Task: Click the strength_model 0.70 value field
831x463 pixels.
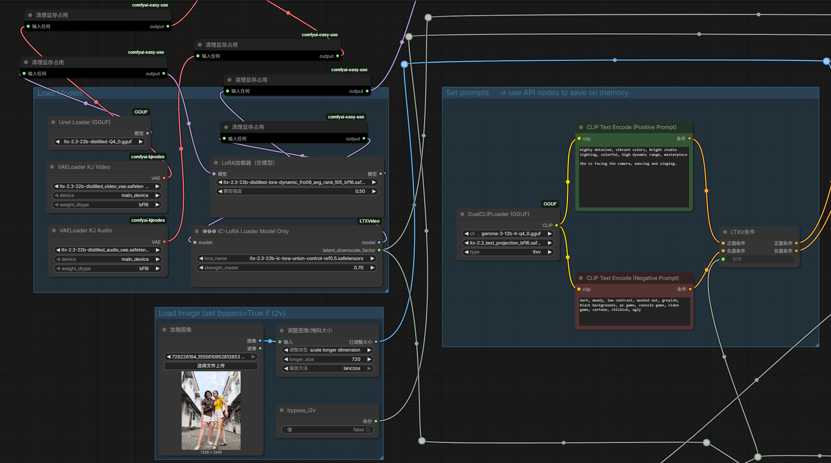Action: pyautogui.click(x=287, y=268)
